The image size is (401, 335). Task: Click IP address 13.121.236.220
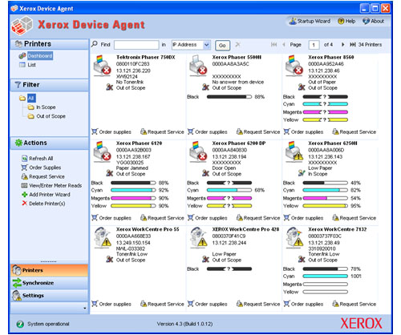point(133,71)
